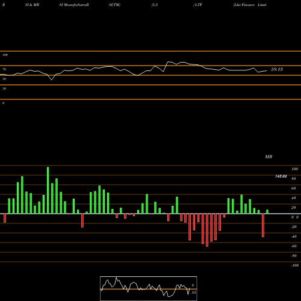Click the RSI value "59.13"
Screen dimensions: 301x301
(277, 69)
